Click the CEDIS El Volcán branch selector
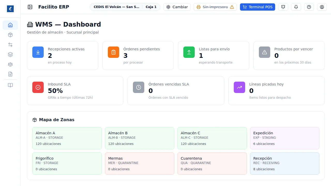This screenshot has width=331, height=186. point(125,7)
